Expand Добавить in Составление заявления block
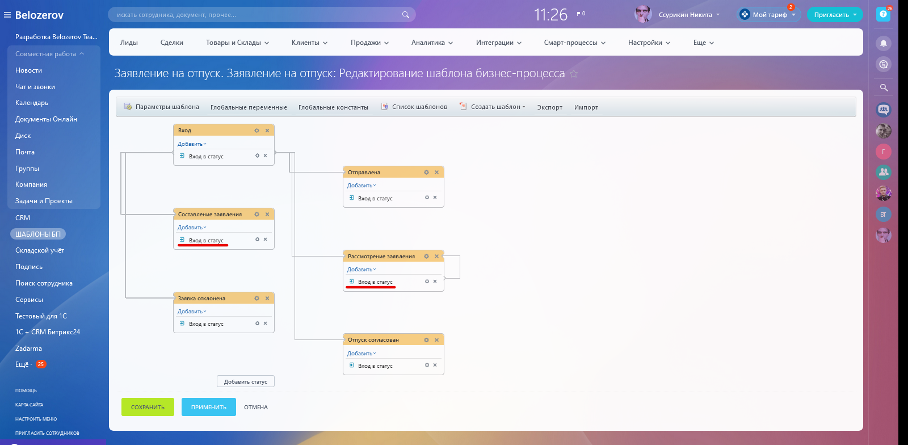This screenshot has height=445, width=908. coord(192,228)
